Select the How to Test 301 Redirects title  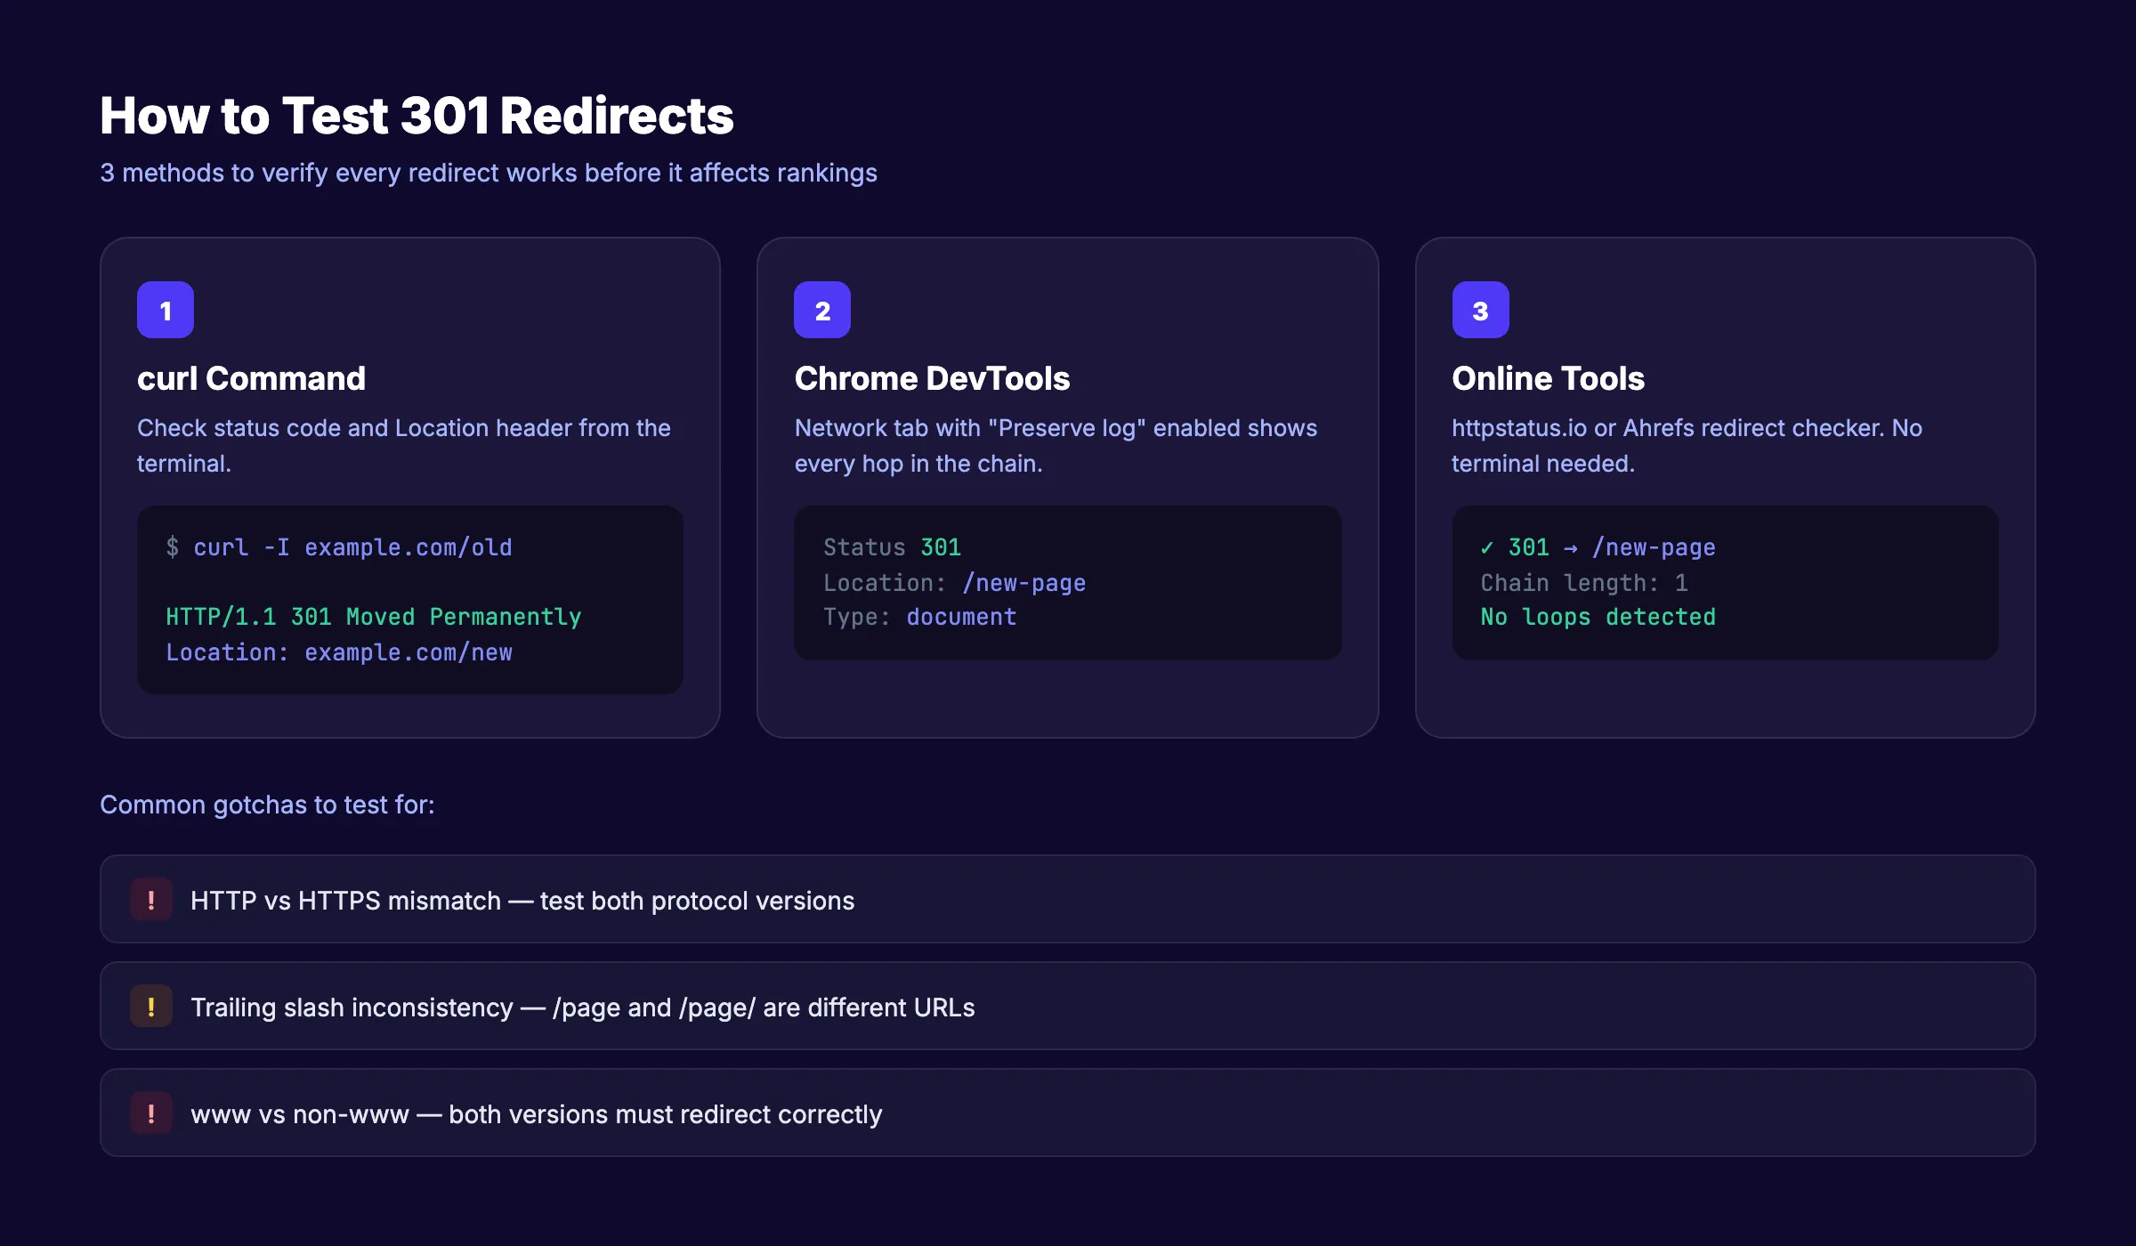coord(416,114)
